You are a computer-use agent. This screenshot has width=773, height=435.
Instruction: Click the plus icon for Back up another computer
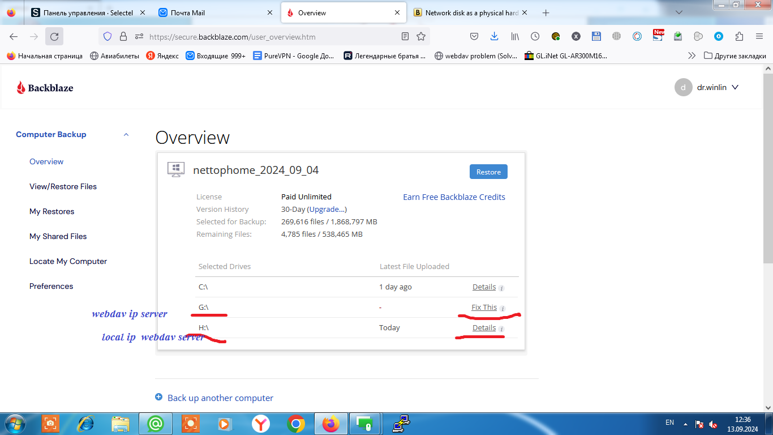pos(159,398)
